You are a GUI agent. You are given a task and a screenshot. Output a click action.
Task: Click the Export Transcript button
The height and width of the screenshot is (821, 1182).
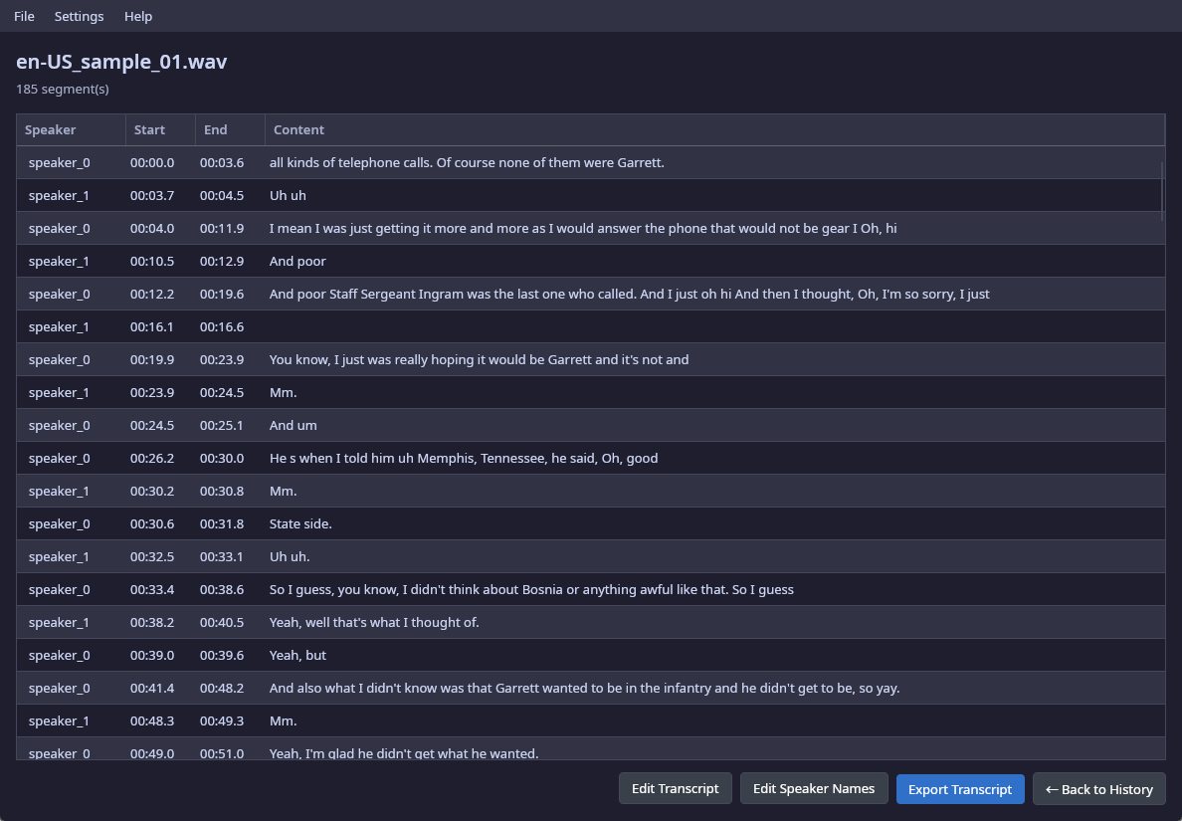[x=959, y=788]
